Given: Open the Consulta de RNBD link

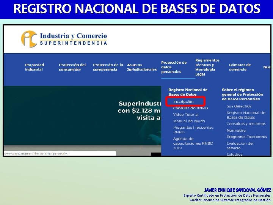Looking at the screenshot, I should (x=190, y=108).
